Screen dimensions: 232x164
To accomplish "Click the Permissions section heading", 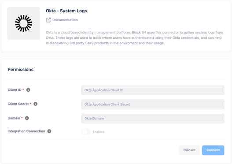I will point(21,70).
